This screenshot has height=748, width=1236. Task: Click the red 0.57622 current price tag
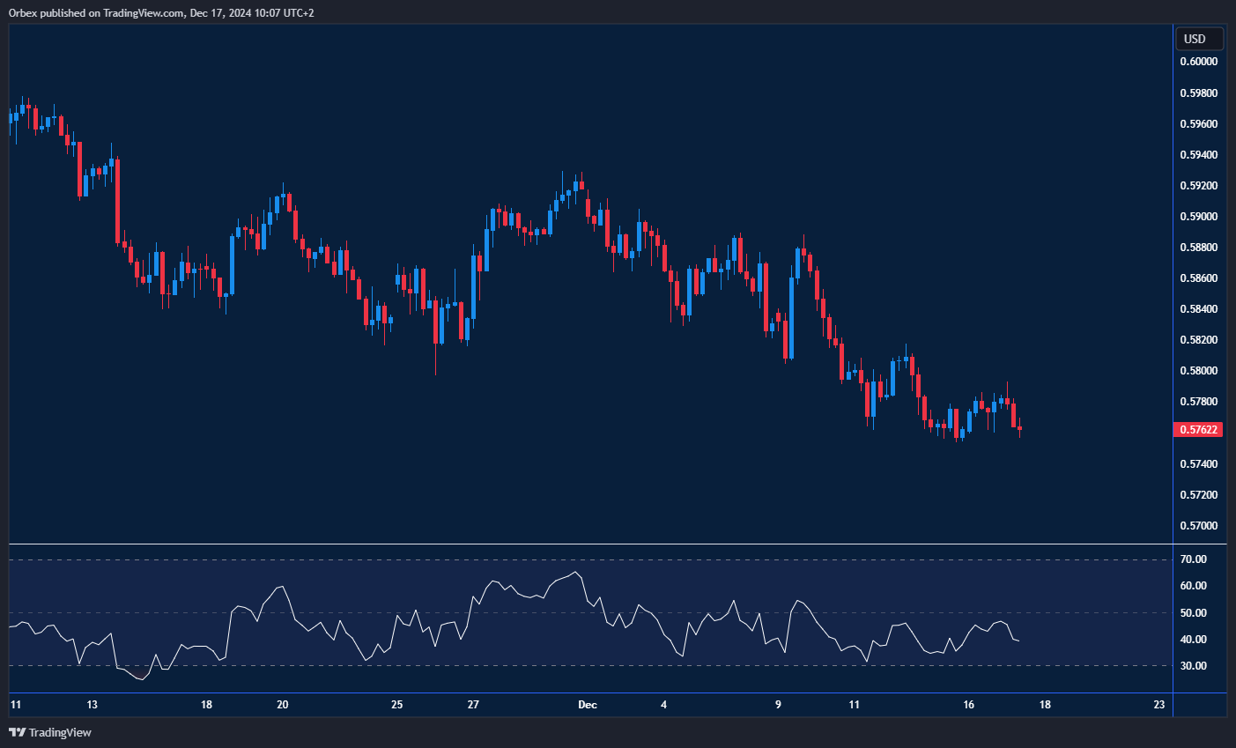(x=1199, y=430)
